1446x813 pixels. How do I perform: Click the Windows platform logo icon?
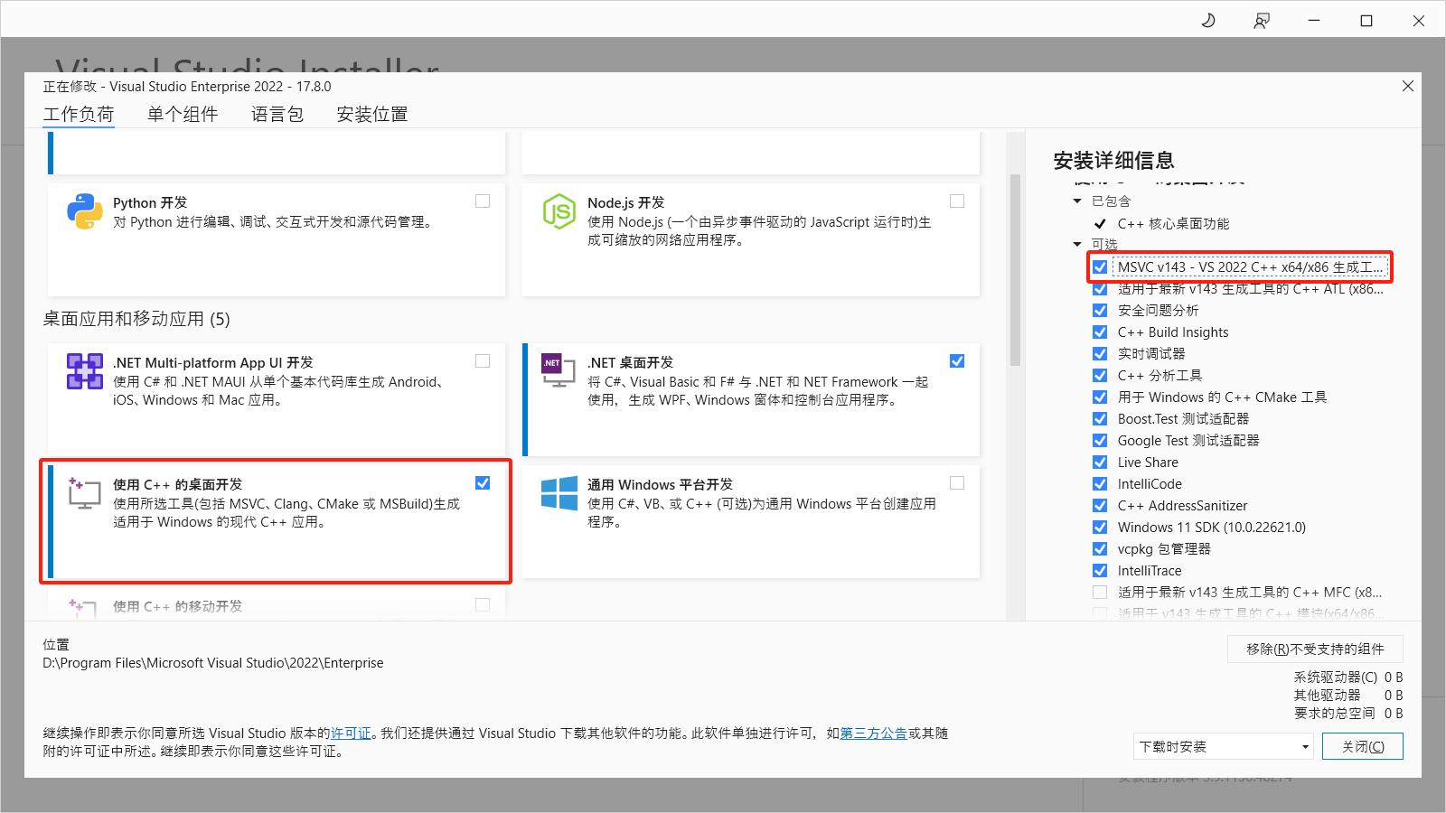pos(559,493)
